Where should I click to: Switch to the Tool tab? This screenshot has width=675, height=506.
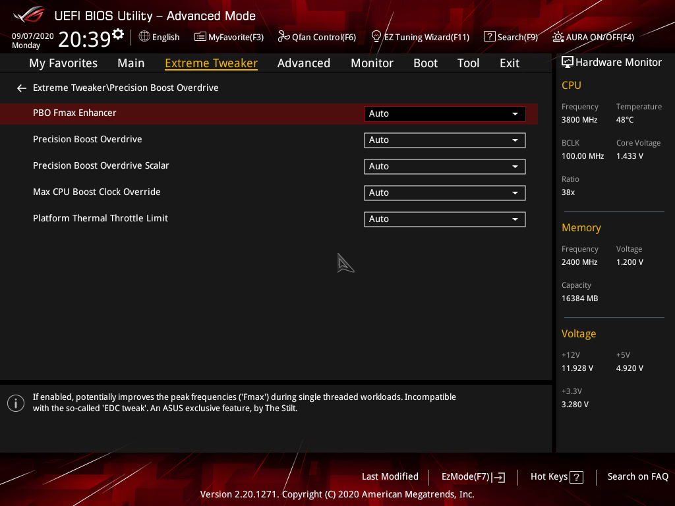(469, 63)
